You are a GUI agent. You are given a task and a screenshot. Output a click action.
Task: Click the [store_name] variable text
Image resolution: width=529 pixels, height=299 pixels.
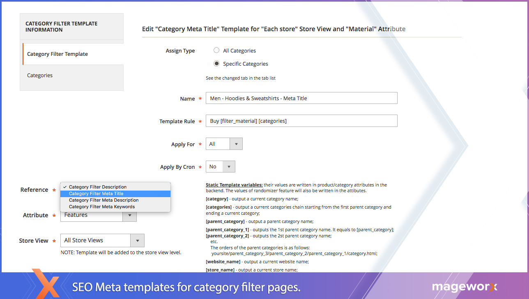(x=220, y=270)
